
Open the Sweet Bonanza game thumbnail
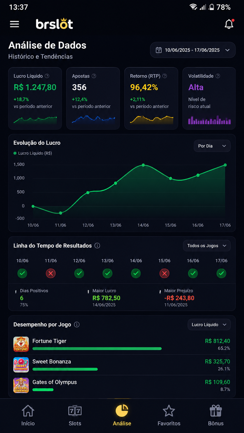pos(21,365)
